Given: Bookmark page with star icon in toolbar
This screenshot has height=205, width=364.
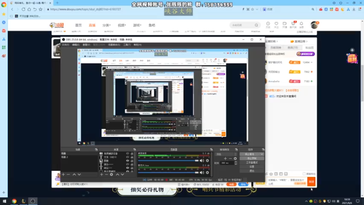Looking at the screenshot, I should (40, 9).
